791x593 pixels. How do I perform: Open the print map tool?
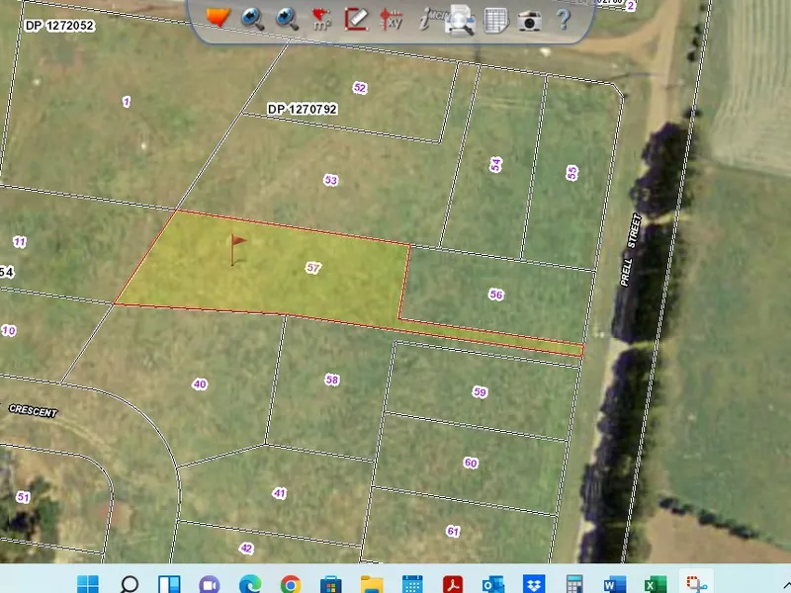pyautogui.click(x=460, y=19)
